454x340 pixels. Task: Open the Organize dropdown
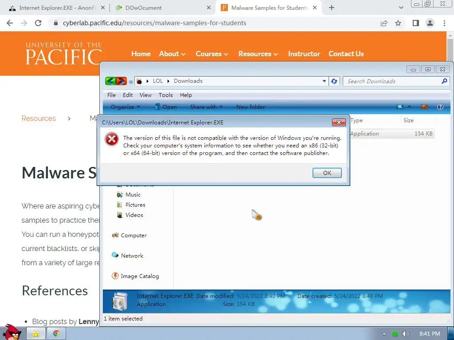pos(125,107)
